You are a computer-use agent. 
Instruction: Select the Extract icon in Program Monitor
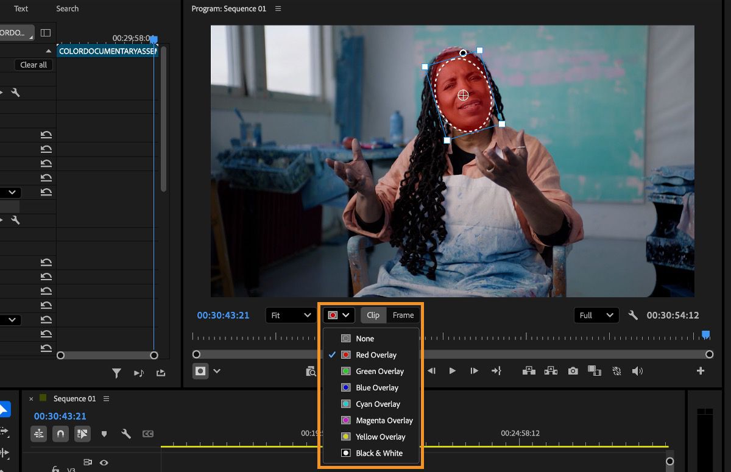(551, 370)
